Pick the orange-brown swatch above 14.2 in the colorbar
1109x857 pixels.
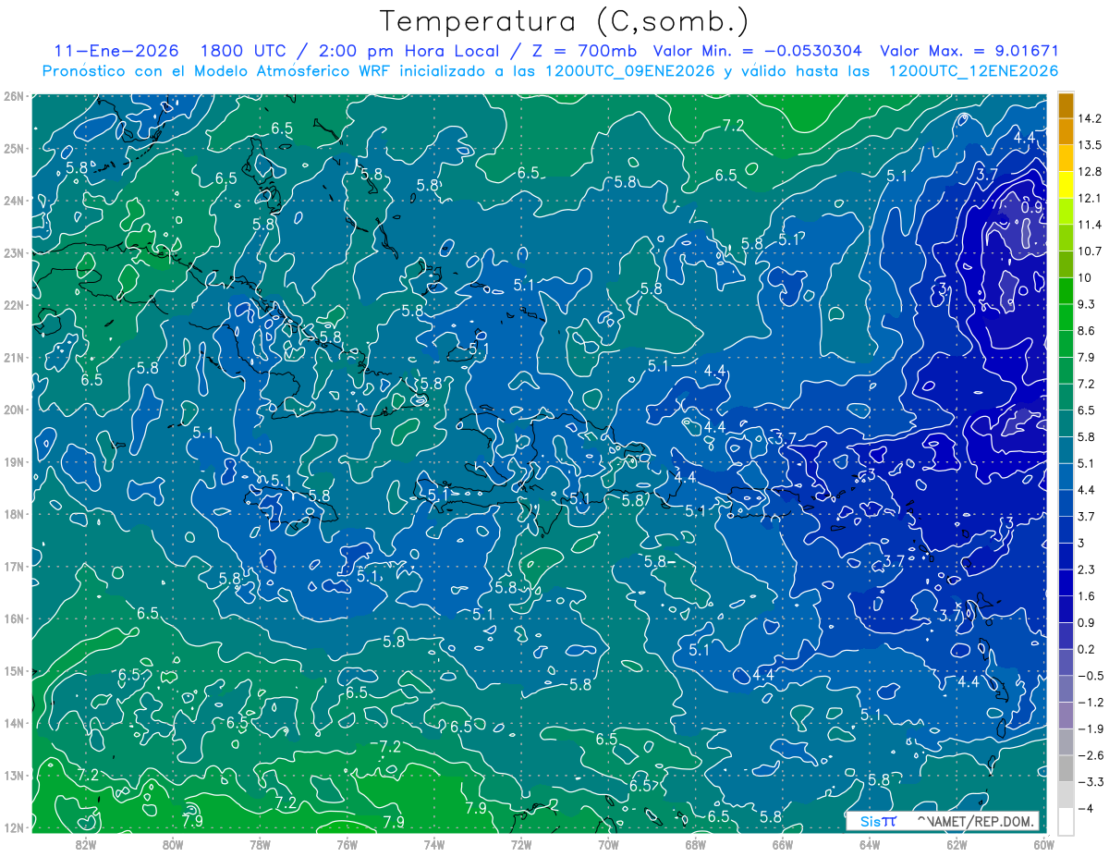[x=1066, y=105]
